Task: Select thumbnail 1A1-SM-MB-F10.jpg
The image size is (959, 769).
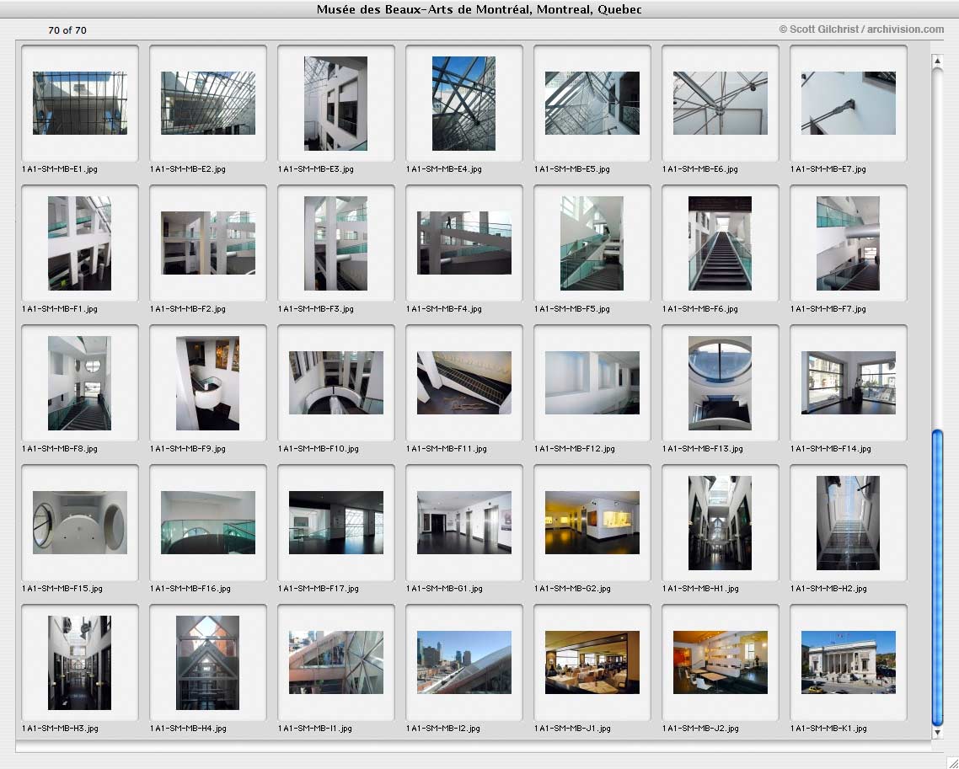Action: click(x=335, y=383)
